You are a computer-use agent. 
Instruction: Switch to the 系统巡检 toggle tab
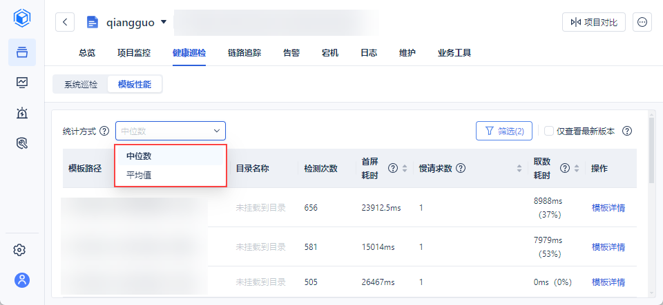[81, 85]
